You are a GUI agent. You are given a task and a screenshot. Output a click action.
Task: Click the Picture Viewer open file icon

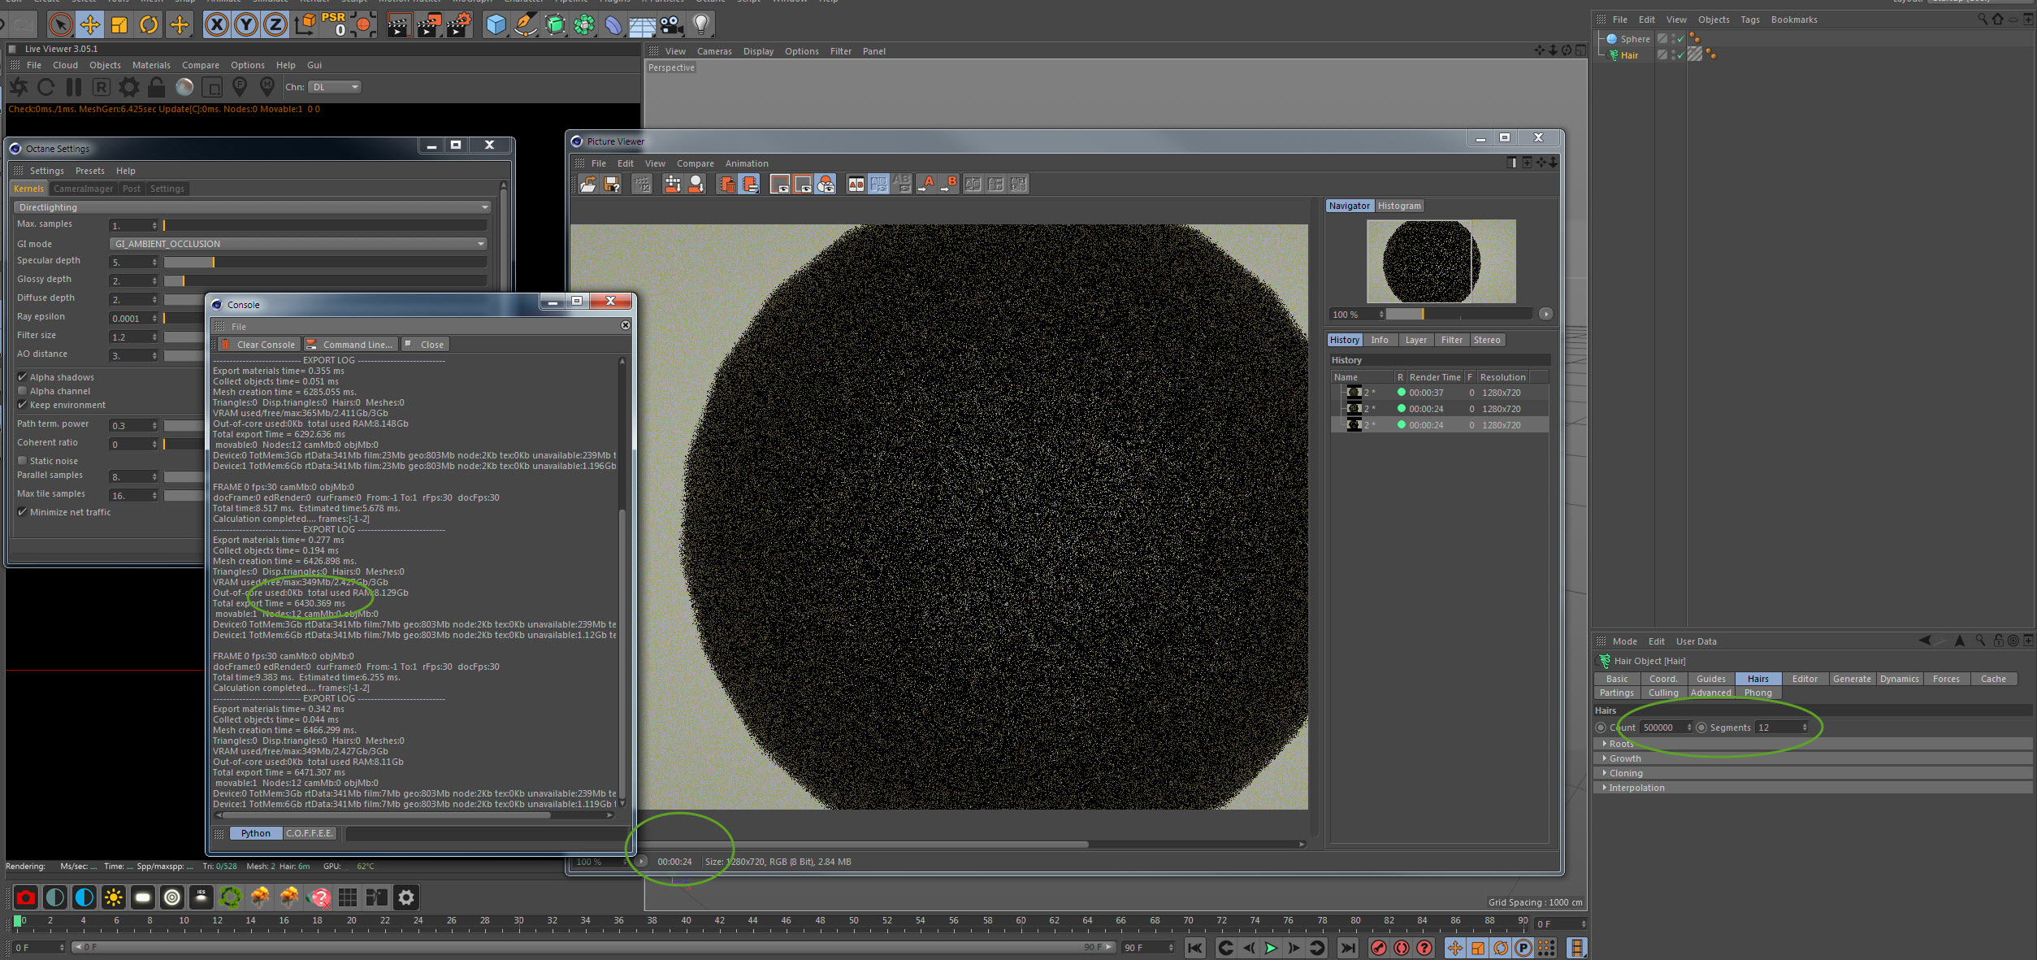[x=587, y=185]
